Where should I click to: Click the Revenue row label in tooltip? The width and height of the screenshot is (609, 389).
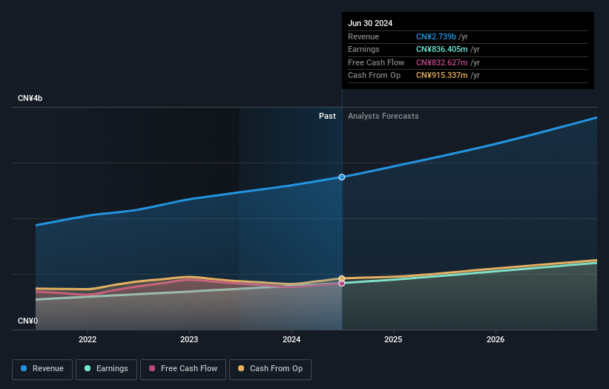coord(363,36)
